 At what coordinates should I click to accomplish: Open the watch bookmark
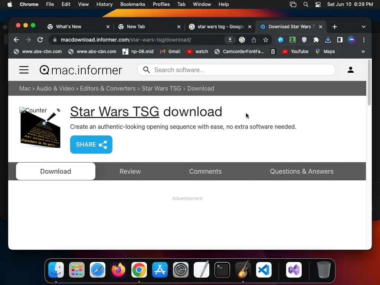[197, 51]
